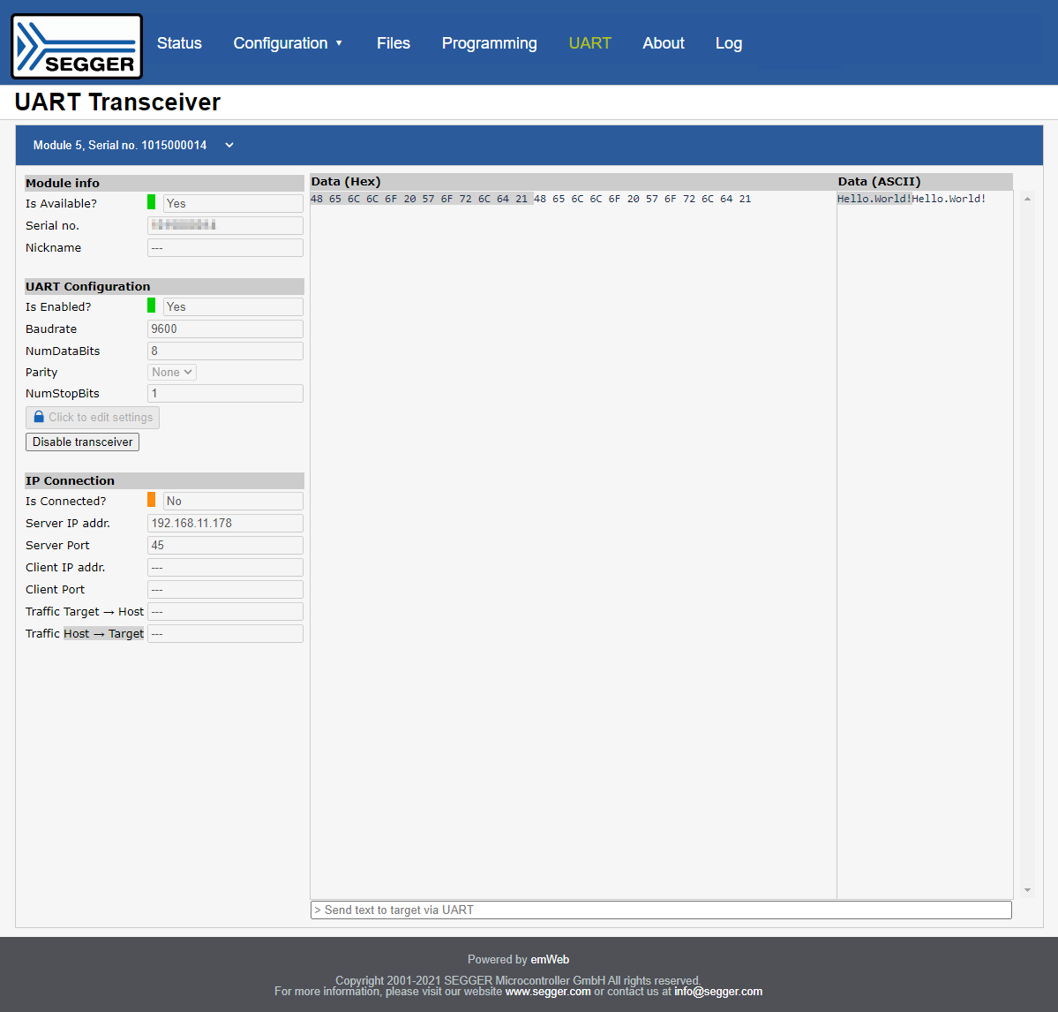
Task: Click the green Is Available indicator
Action: (x=152, y=203)
